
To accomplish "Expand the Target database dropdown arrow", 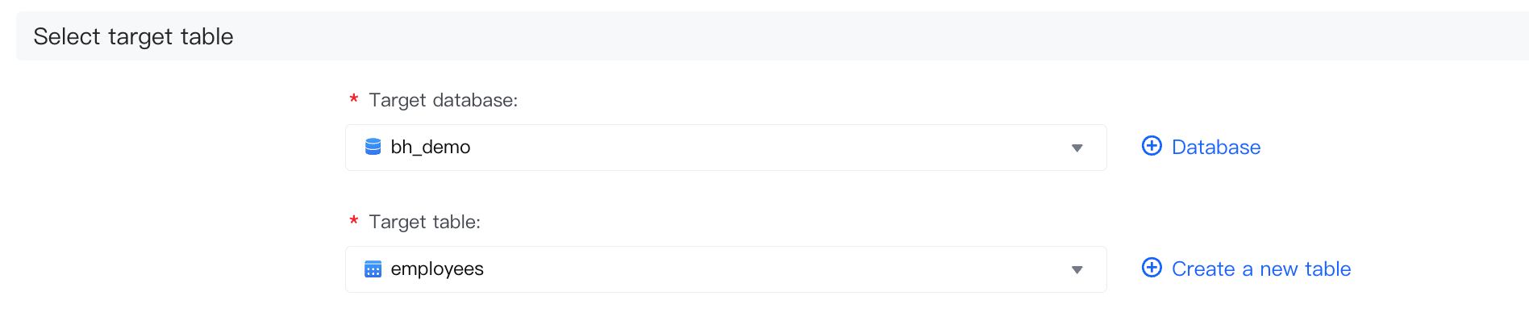I will (x=1077, y=148).
